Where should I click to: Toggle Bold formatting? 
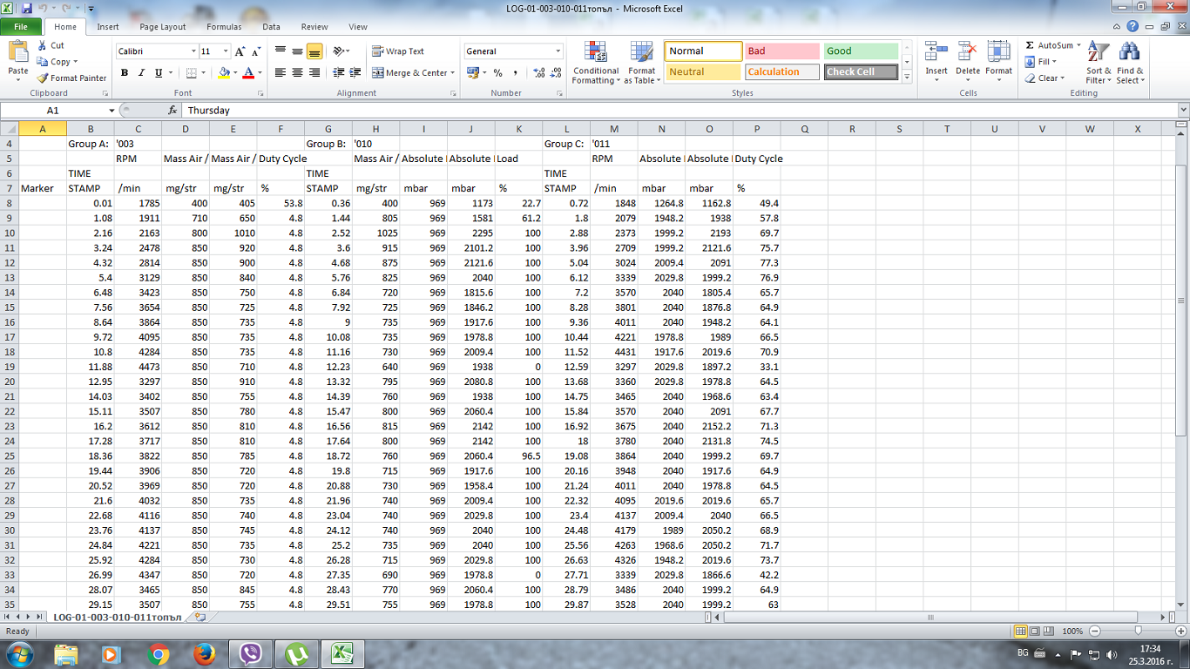(x=125, y=73)
